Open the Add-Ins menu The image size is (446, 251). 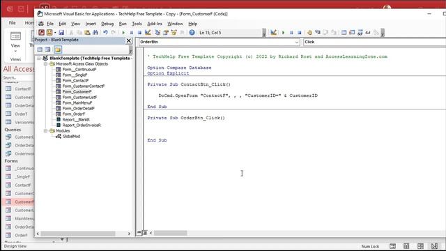pos(155,24)
